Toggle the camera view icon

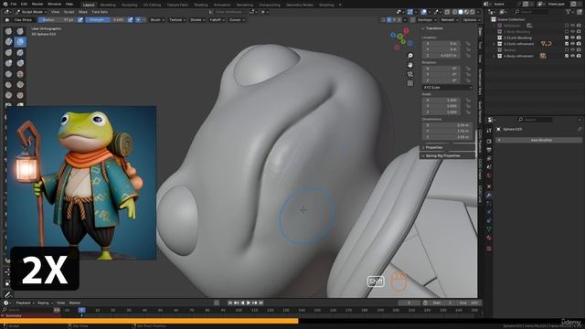point(410,74)
